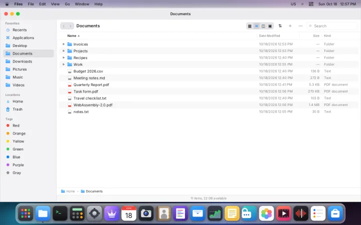Viewport: 361px width, 225px height.
Task: Select WebAssembly-2.0.pdf icon
Action: pyautogui.click(x=70, y=105)
